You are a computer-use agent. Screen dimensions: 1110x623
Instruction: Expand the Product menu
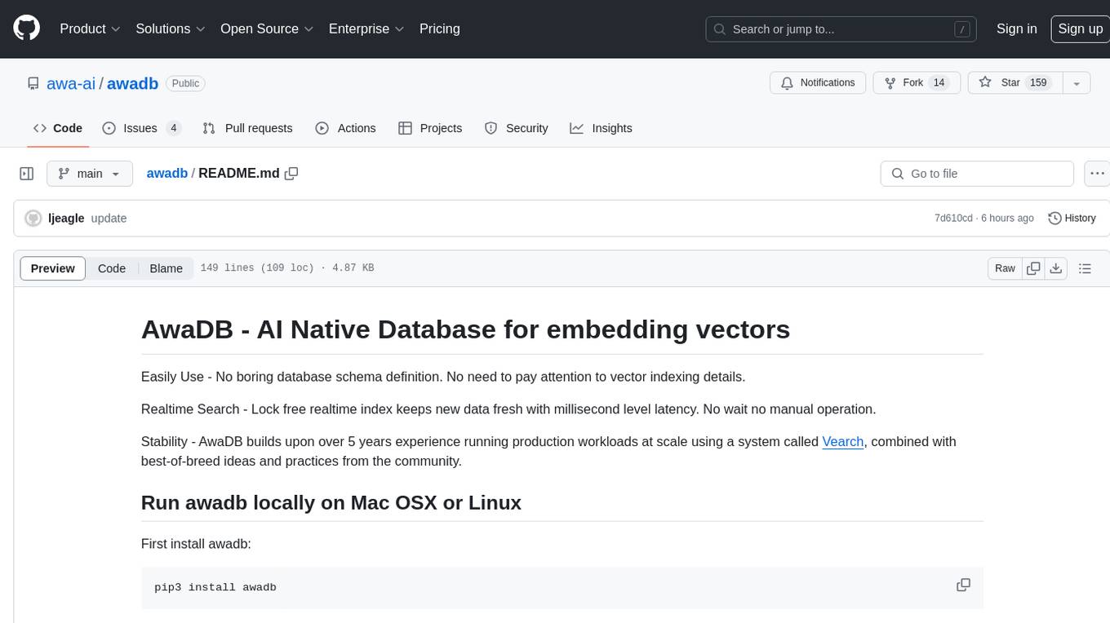click(90, 29)
